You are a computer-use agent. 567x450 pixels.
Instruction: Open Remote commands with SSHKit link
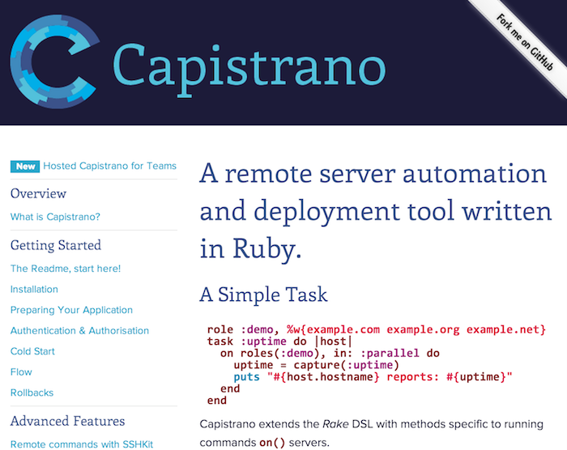[x=82, y=444]
